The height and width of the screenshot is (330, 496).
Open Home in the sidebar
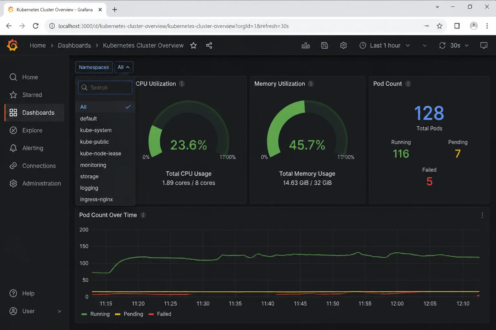pos(34,77)
